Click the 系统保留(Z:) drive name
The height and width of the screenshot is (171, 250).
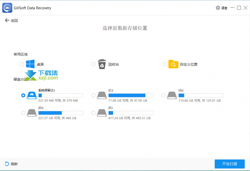pos(46,90)
